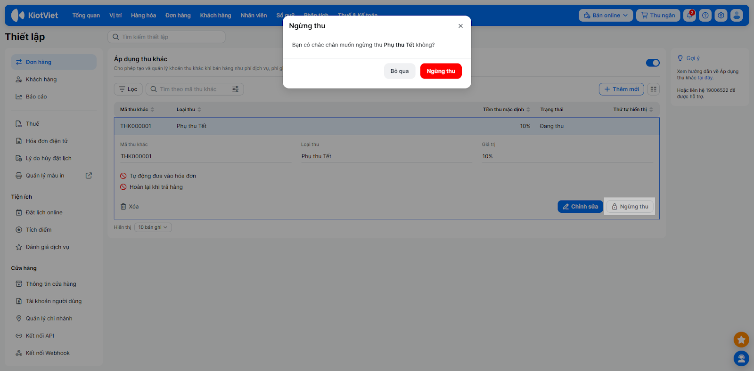Open Hóa đơn điện tử settings
The image size is (754, 371).
(x=54, y=141)
